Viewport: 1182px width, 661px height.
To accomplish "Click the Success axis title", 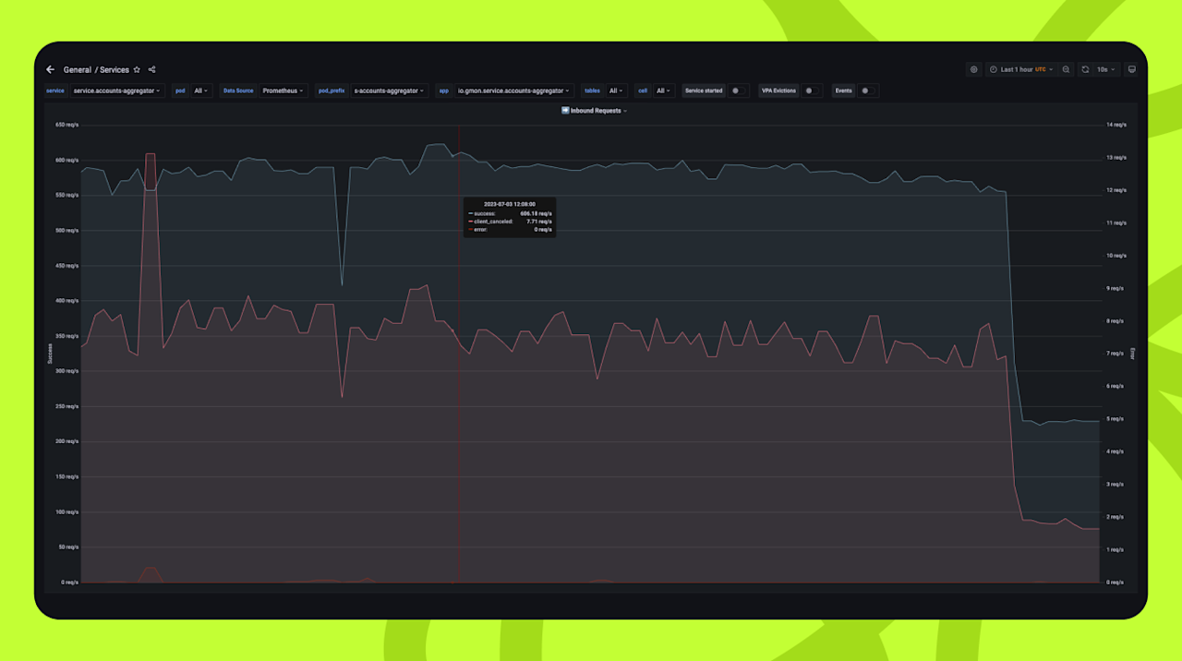I will (x=50, y=353).
